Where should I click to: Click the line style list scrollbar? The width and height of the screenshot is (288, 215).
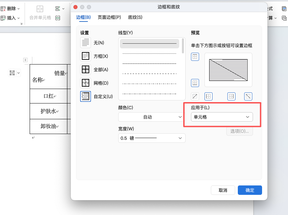coord(183,46)
